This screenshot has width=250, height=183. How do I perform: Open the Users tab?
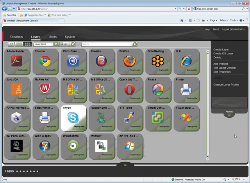[x=53, y=37]
